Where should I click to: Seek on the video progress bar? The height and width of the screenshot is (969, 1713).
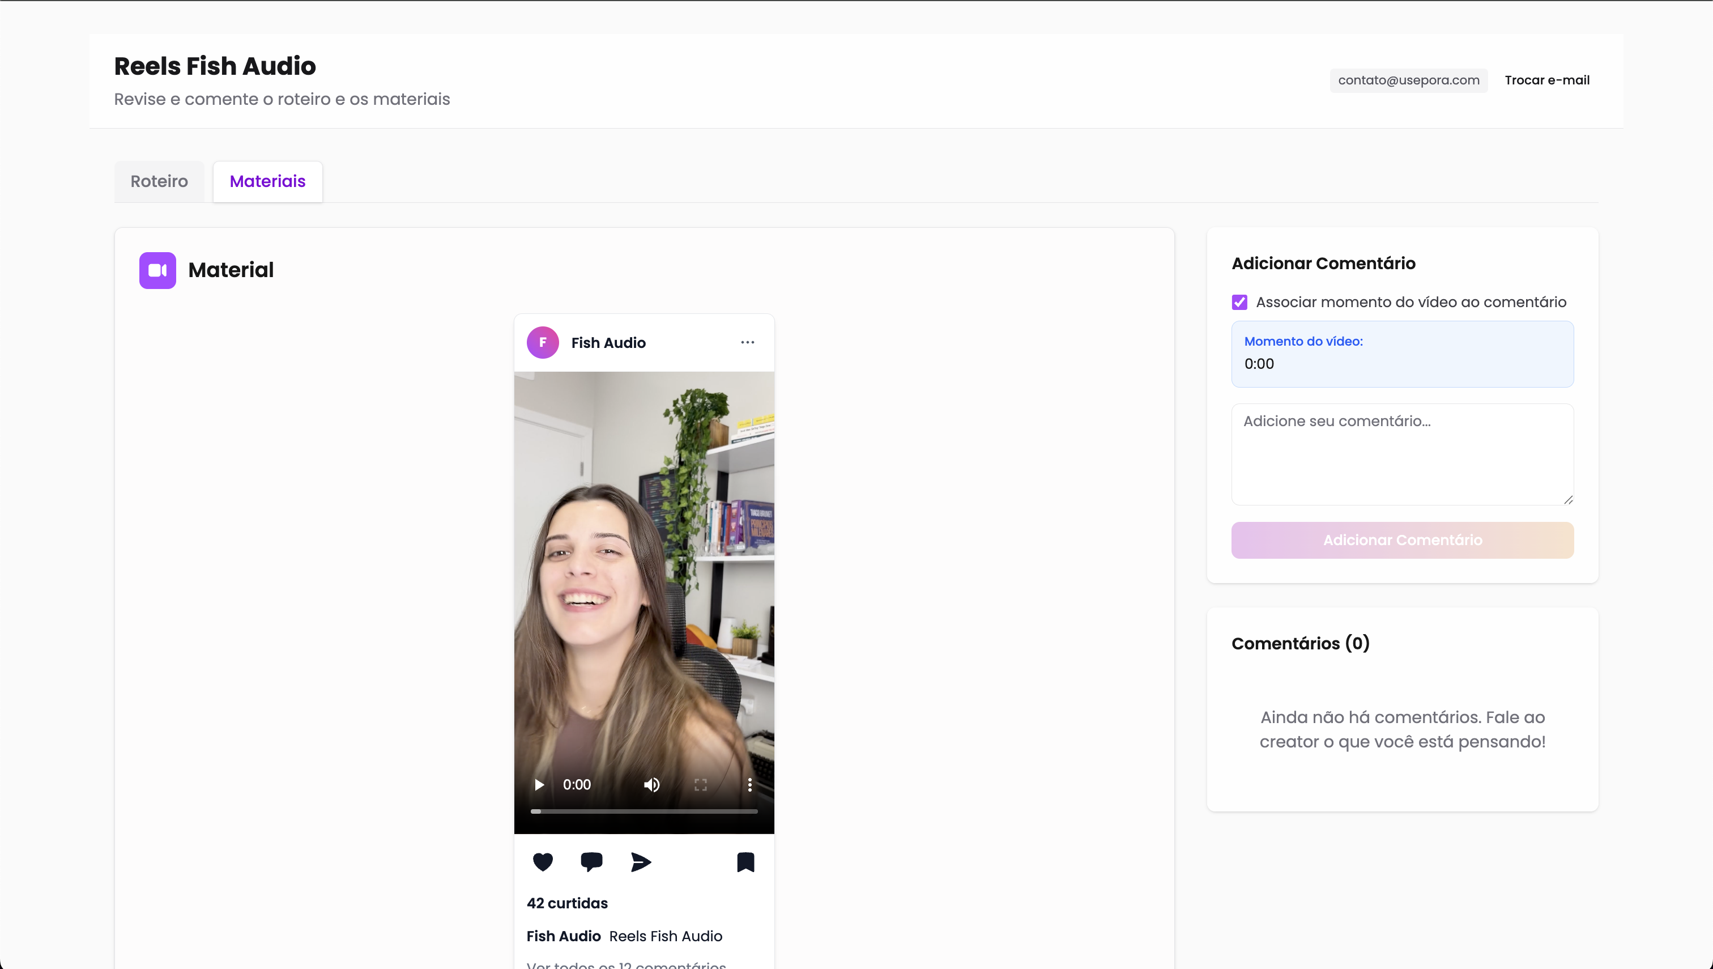click(644, 811)
